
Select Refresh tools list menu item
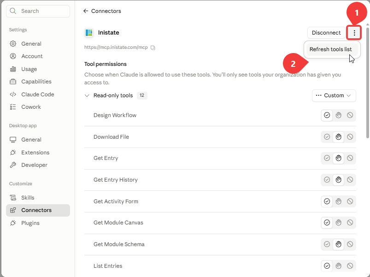pyautogui.click(x=330, y=49)
